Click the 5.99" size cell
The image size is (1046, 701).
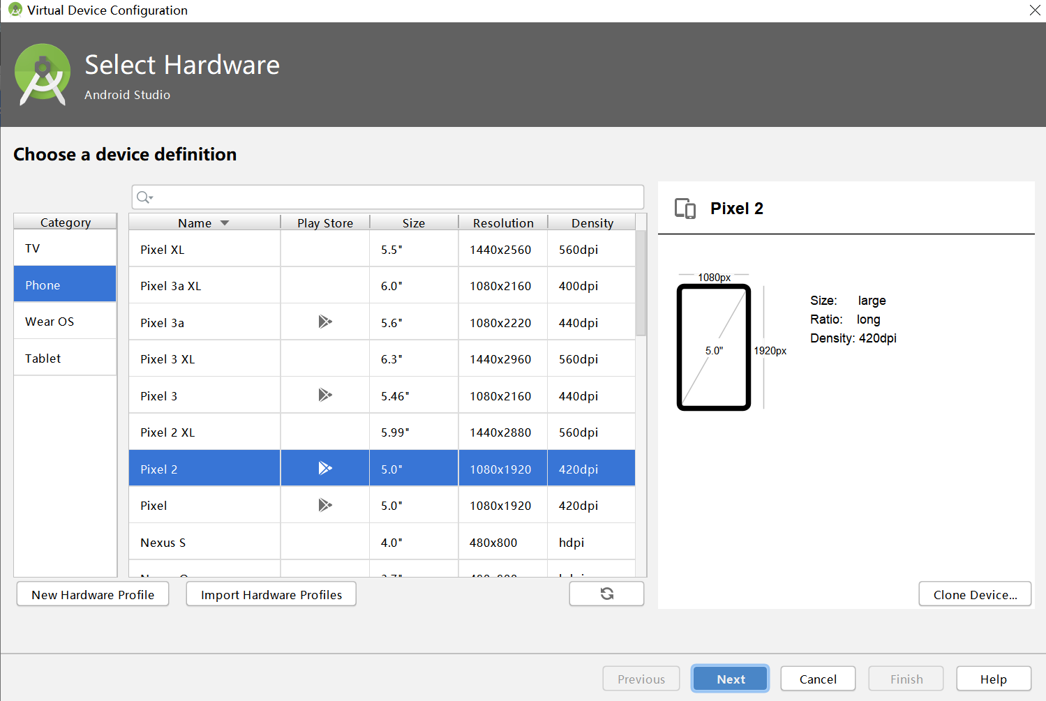click(414, 432)
